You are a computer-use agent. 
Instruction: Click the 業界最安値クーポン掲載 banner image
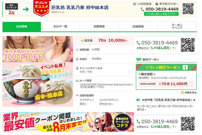[x=68, y=122]
